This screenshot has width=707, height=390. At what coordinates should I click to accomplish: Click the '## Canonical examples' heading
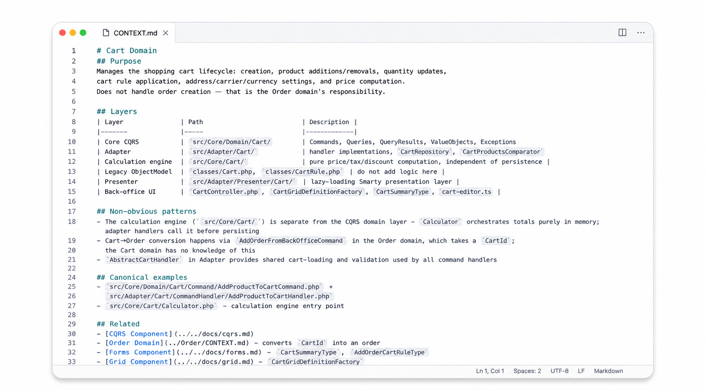(142, 277)
